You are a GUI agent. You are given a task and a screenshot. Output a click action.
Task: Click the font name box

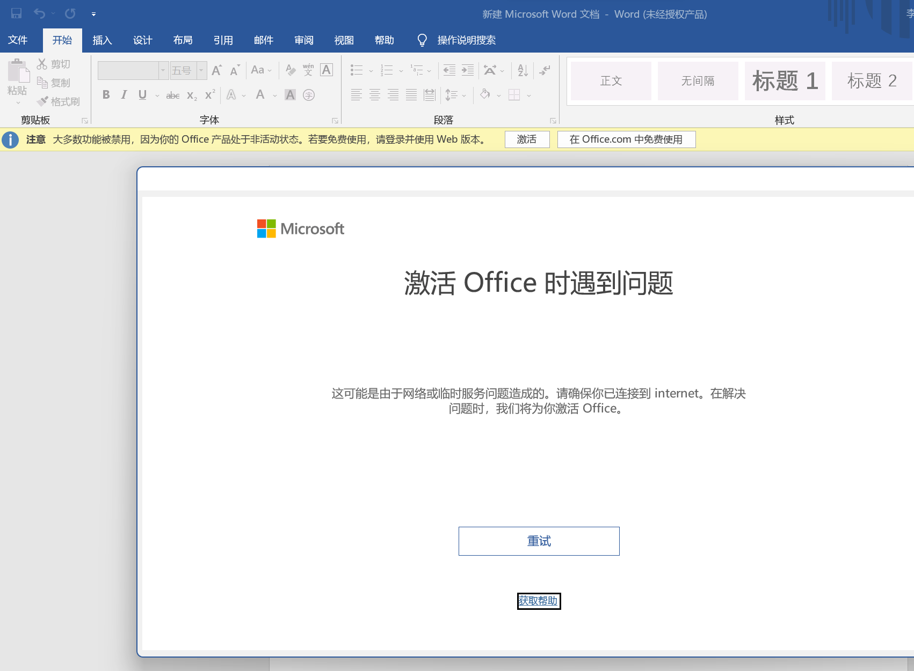(128, 70)
